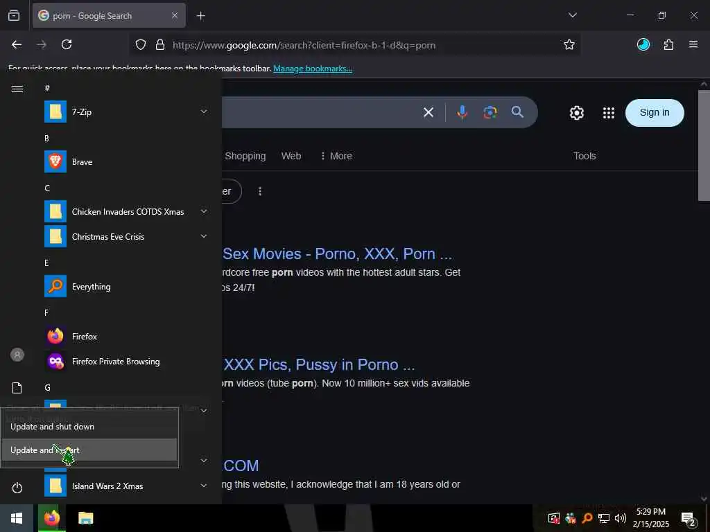Open the Google apps grid
Viewport: 710px width, 532px height.
tap(609, 113)
